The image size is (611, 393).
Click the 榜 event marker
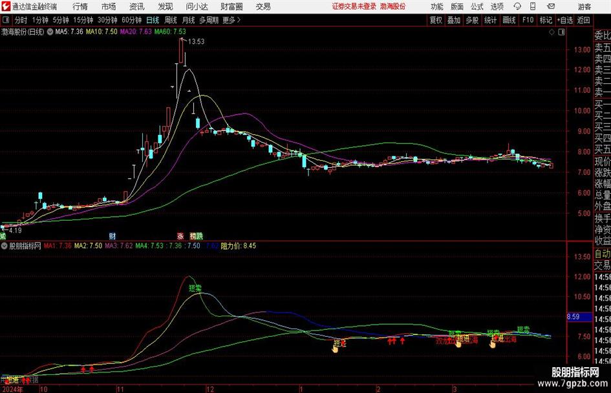click(x=193, y=236)
